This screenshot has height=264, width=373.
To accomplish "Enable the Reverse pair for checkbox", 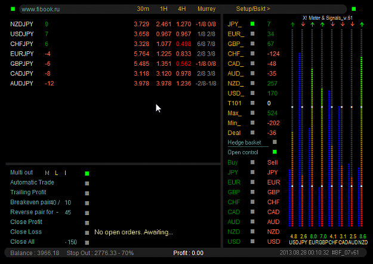I will point(87,213).
